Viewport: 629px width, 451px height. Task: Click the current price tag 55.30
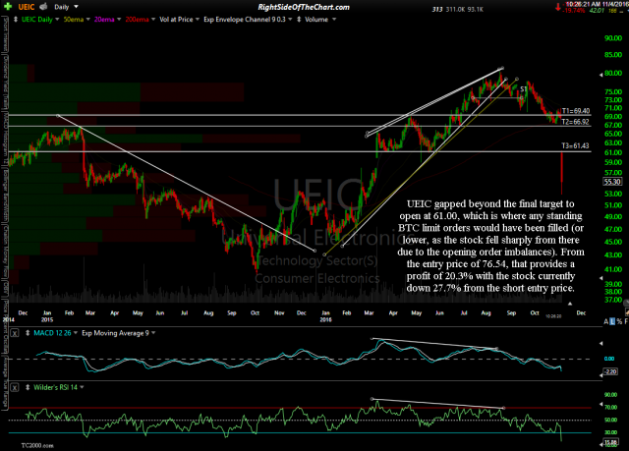612,182
